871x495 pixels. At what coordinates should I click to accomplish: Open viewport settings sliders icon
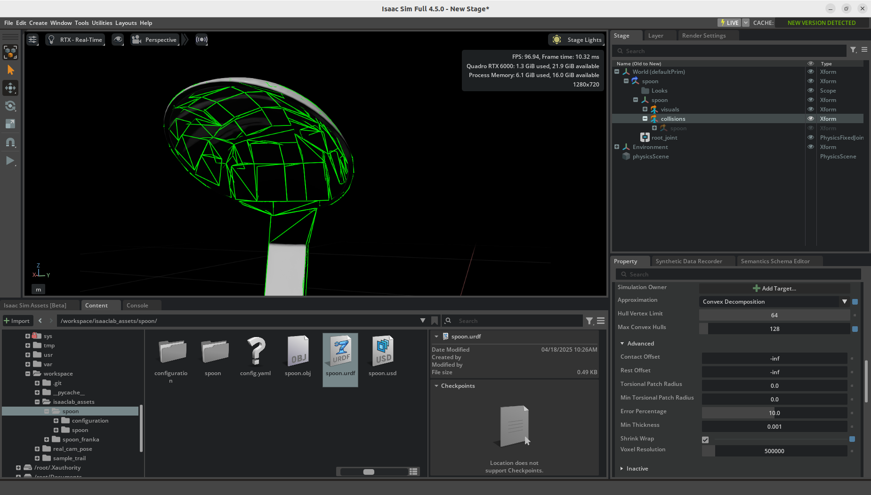pyautogui.click(x=32, y=39)
